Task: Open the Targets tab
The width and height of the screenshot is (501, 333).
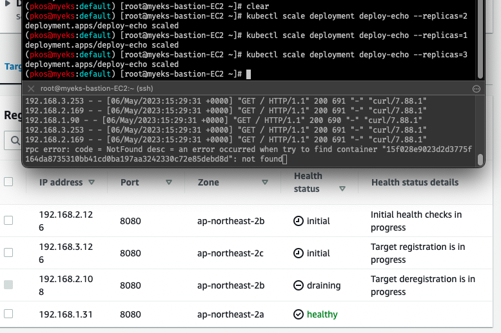Action: pos(13,66)
